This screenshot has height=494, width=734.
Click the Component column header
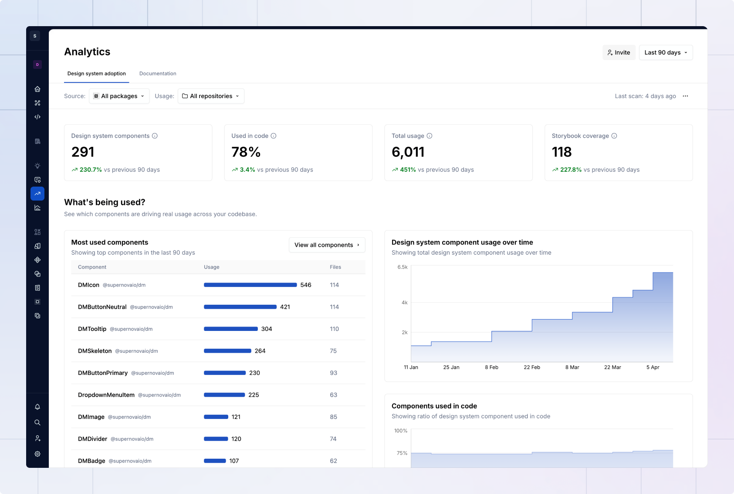point(92,267)
